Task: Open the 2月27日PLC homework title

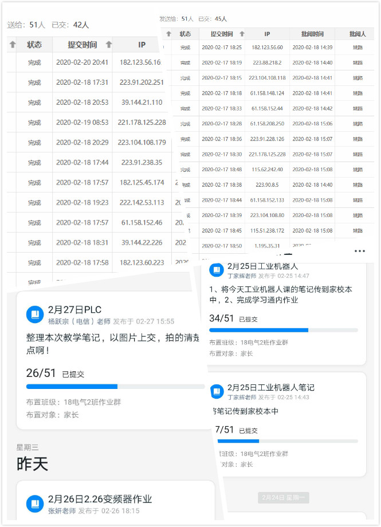Action: click(74, 310)
